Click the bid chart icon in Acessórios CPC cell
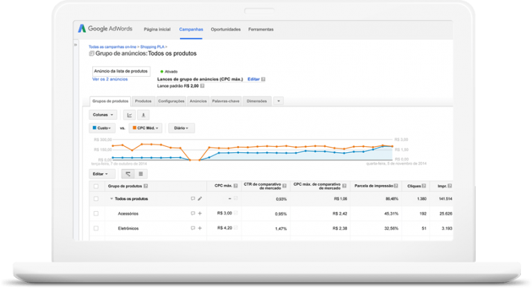Image resolution: width=532 pixels, height=288 pixels. 236,213
